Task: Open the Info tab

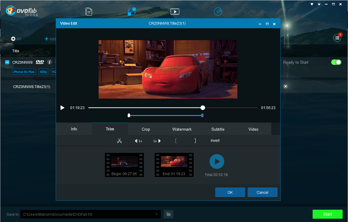Action: point(74,129)
